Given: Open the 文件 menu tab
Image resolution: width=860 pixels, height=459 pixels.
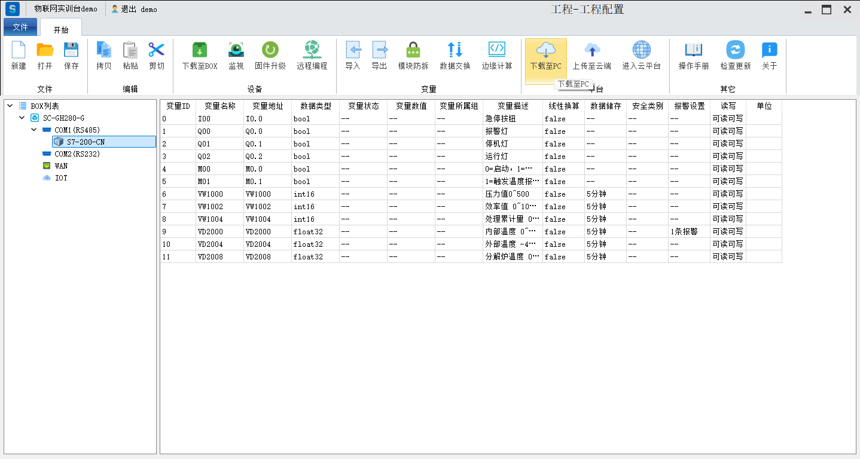Looking at the screenshot, I should [x=20, y=27].
